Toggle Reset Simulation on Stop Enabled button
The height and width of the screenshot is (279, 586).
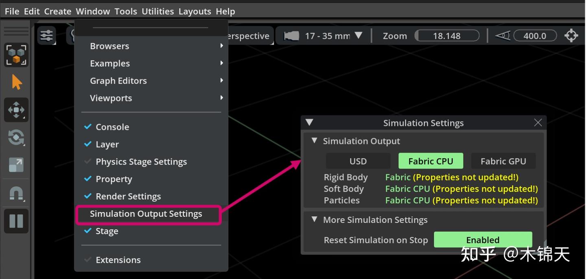coord(483,240)
